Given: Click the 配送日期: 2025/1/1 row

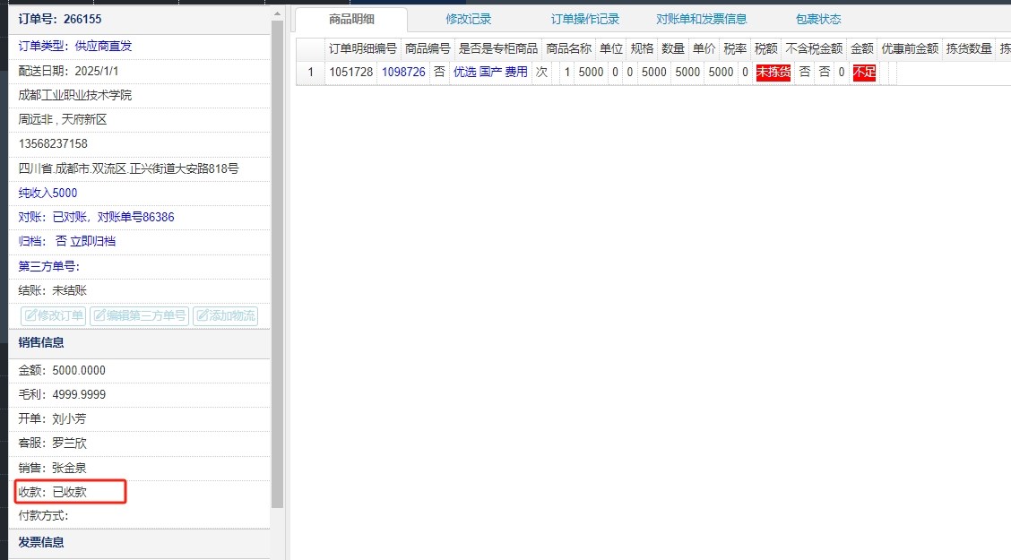Looking at the screenshot, I should click(x=139, y=71).
